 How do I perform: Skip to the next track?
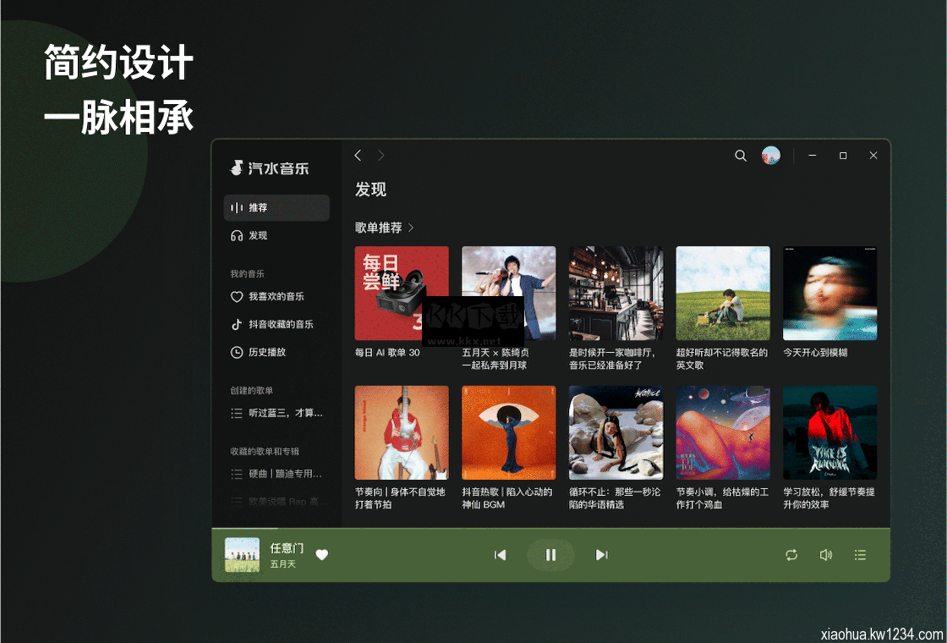click(601, 555)
